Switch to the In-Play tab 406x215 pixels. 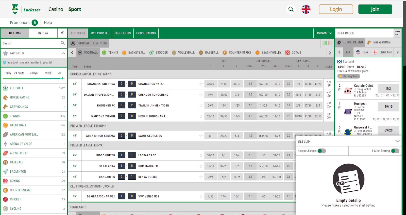point(43,33)
